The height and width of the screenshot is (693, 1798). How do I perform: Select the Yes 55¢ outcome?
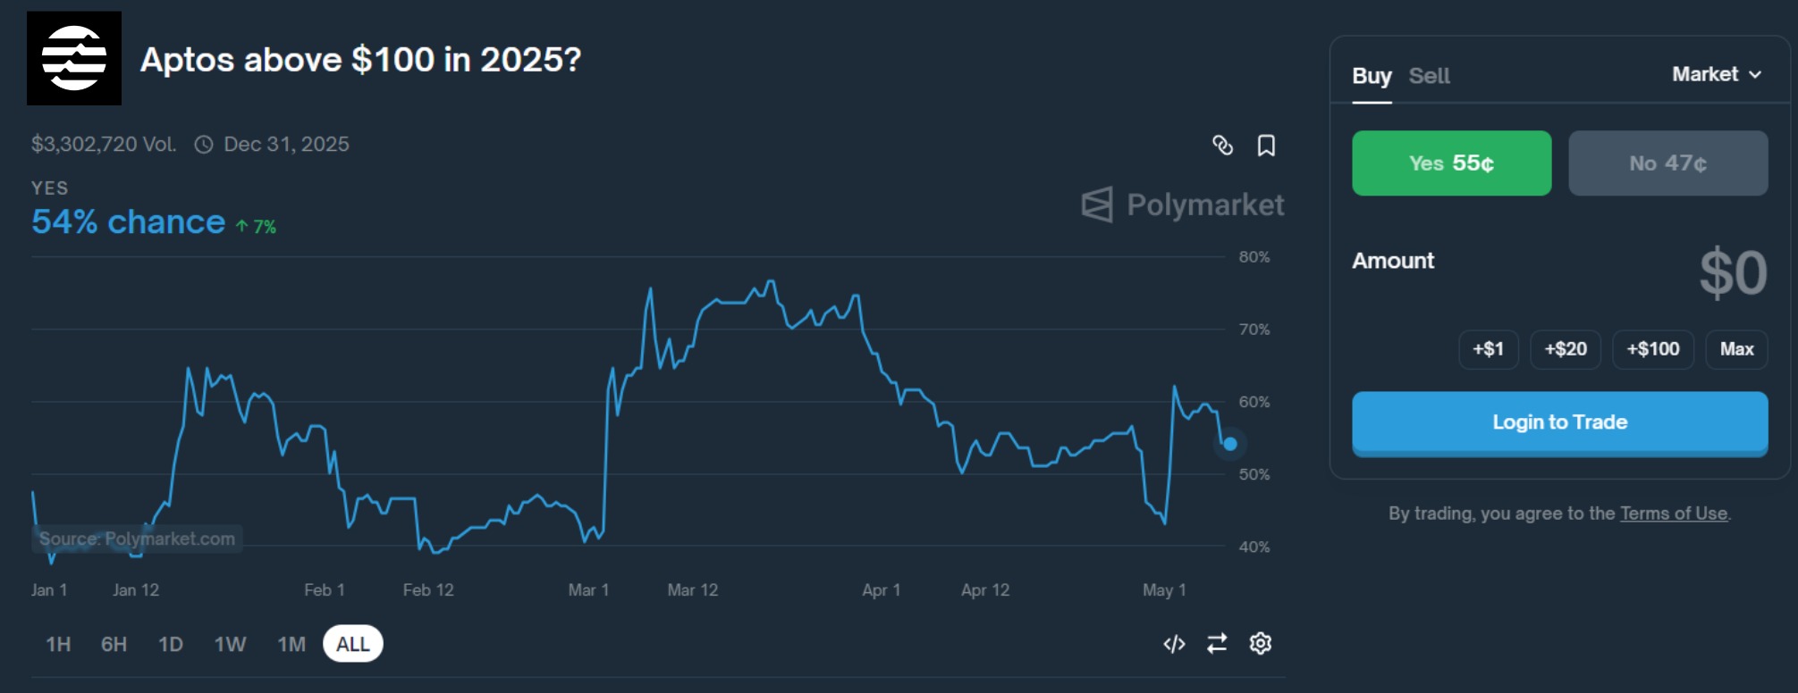pyautogui.click(x=1451, y=163)
